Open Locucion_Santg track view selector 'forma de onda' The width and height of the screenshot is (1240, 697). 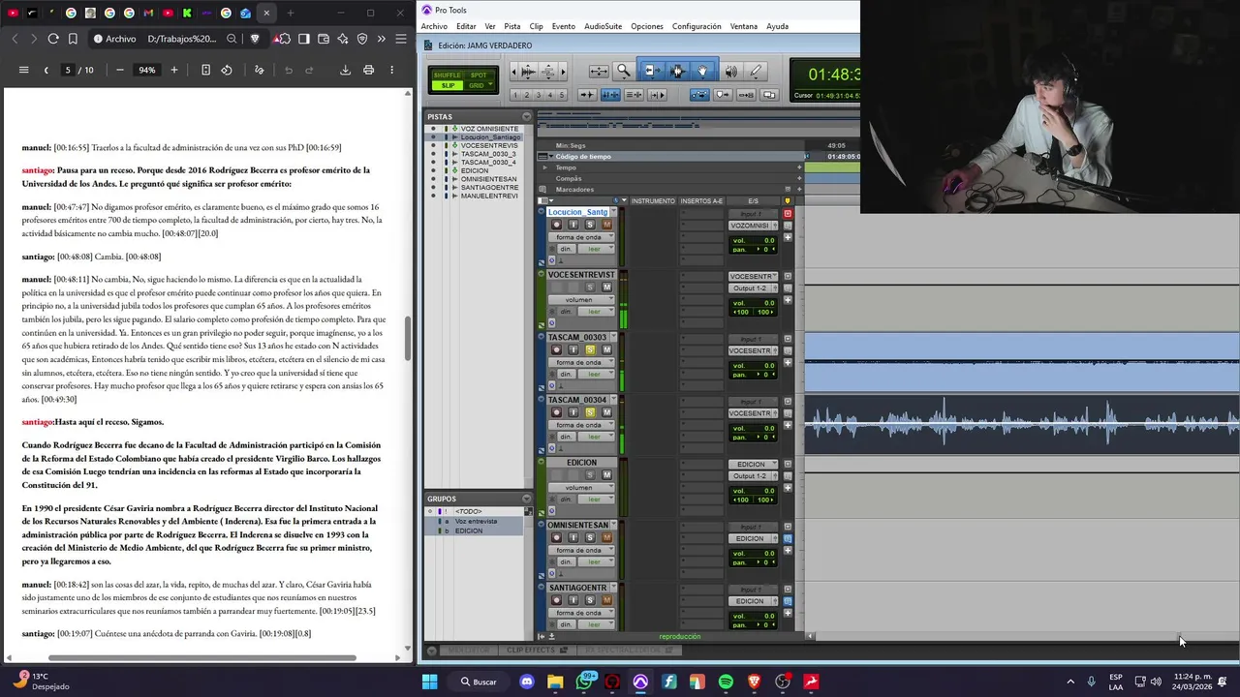(581, 237)
